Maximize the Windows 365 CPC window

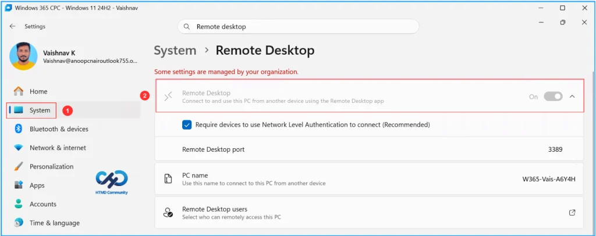[563, 8]
